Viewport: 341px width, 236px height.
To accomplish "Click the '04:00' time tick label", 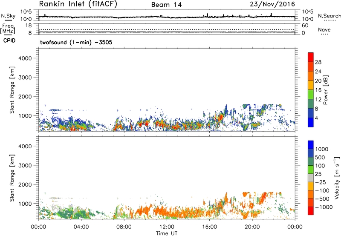I will tap(81, 227).
